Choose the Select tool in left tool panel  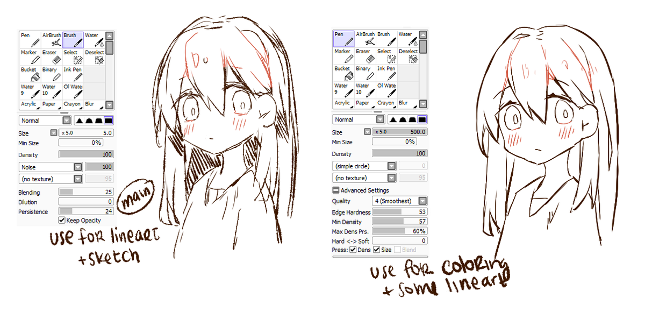click(x=73, y=56)
